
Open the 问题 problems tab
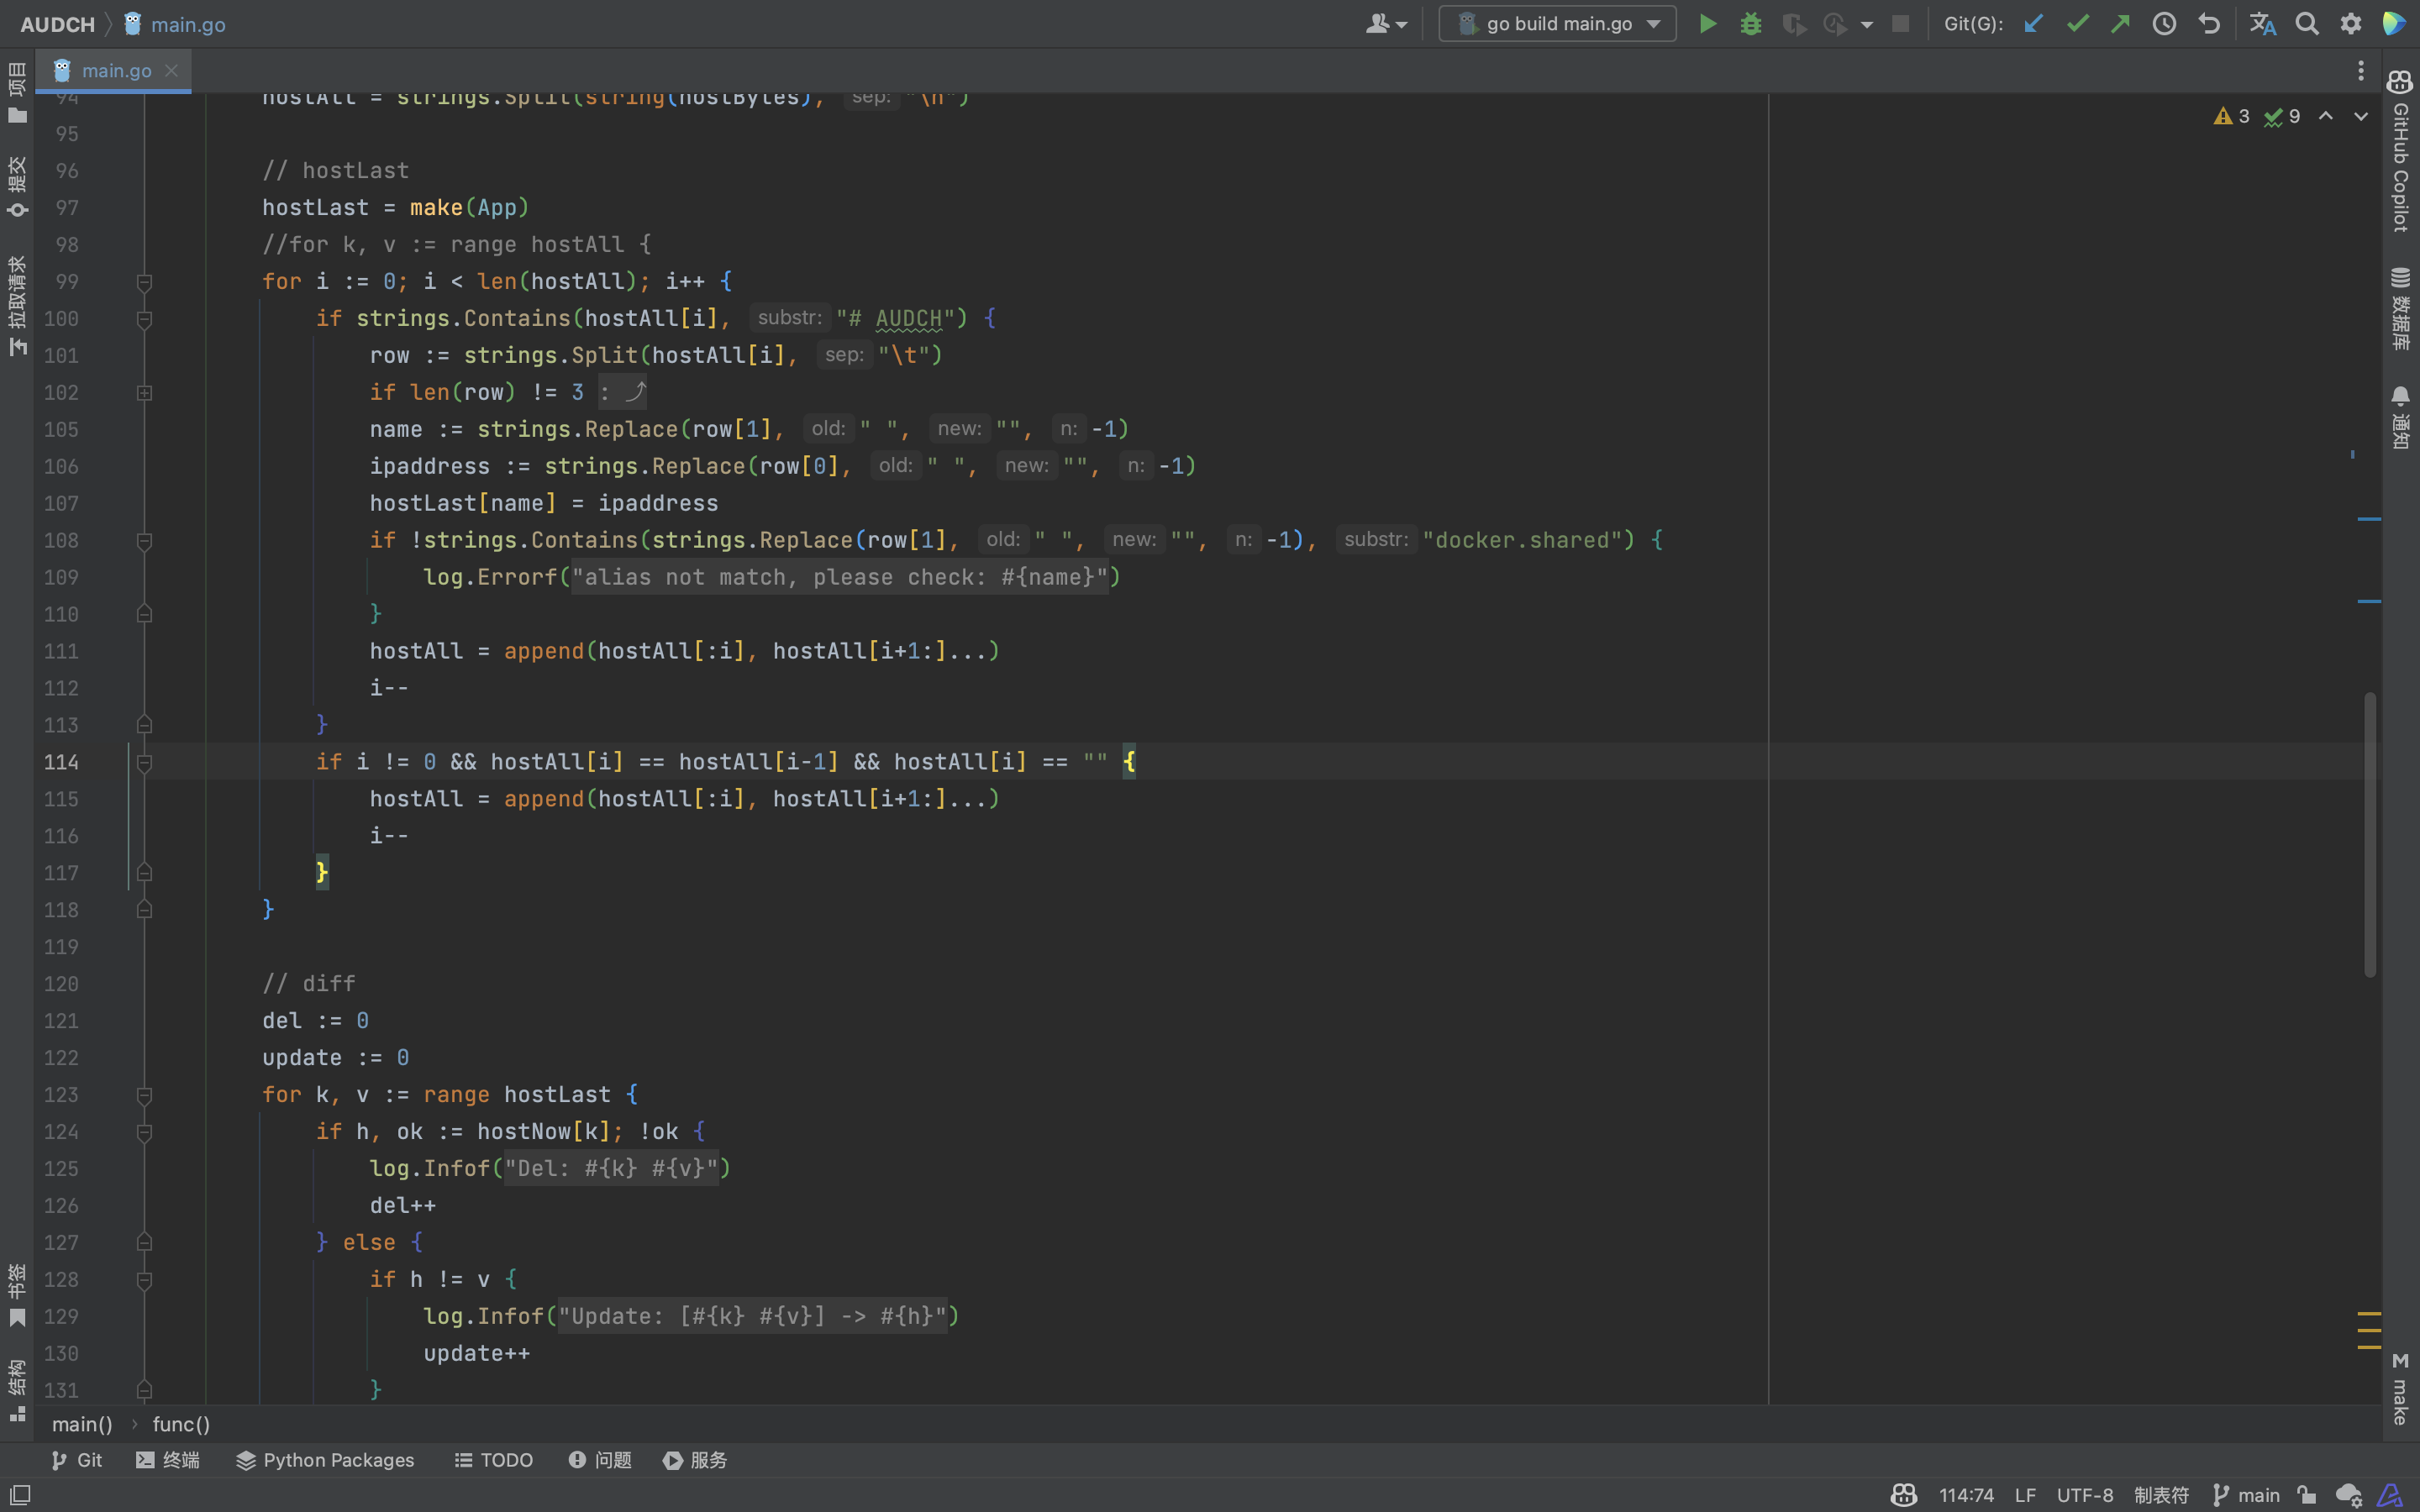(x=600, y=1460)
